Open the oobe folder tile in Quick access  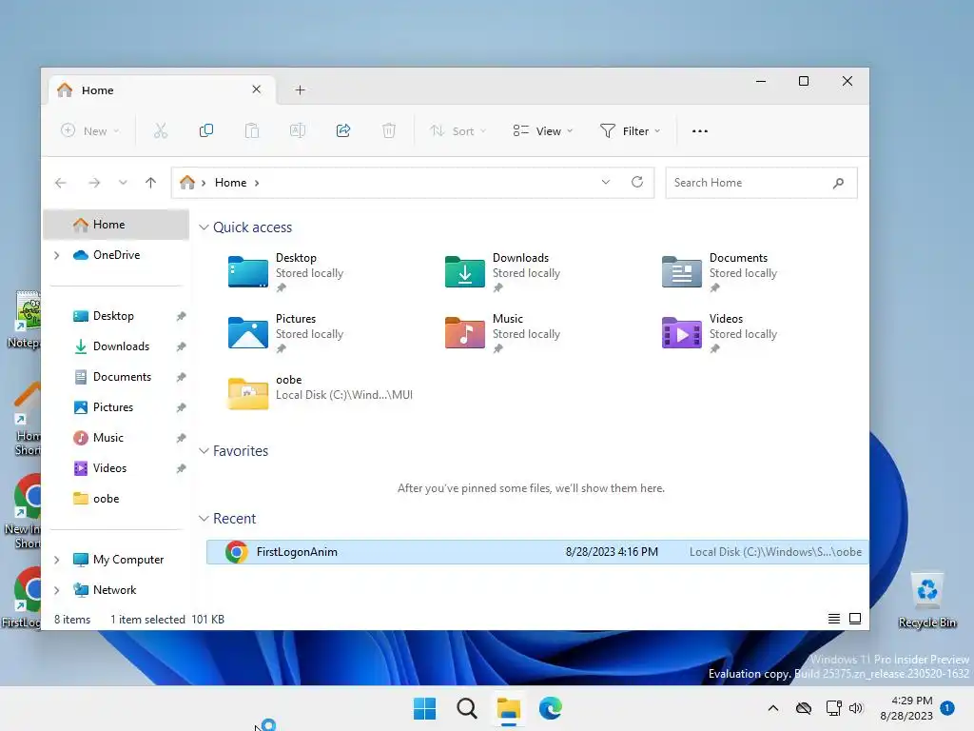click(x=320, y=393)
